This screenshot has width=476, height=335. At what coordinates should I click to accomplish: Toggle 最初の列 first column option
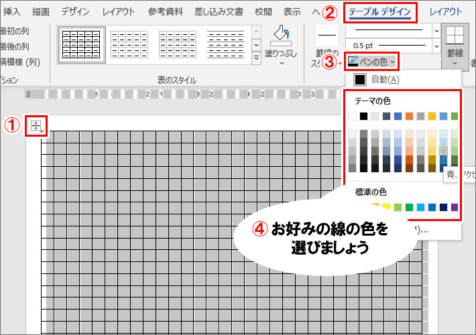(x=15, y=31)
